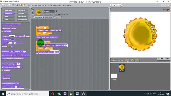
Task: Click palette 'спрятаться' block
Action: click(x=6, y=78)
